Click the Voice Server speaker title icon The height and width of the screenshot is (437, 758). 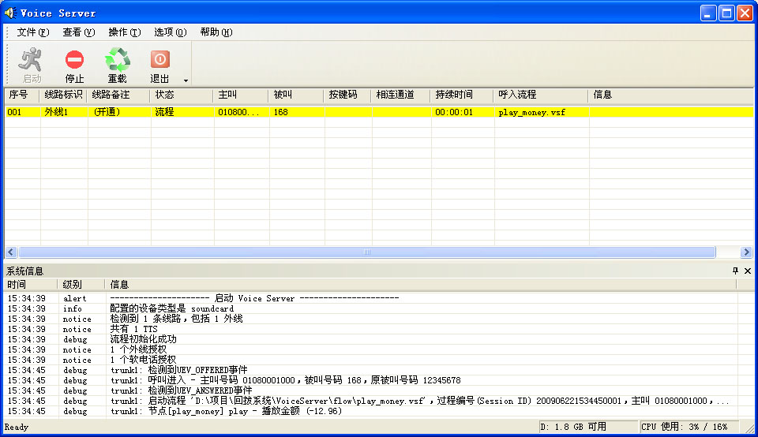click(x=11, y=13)
